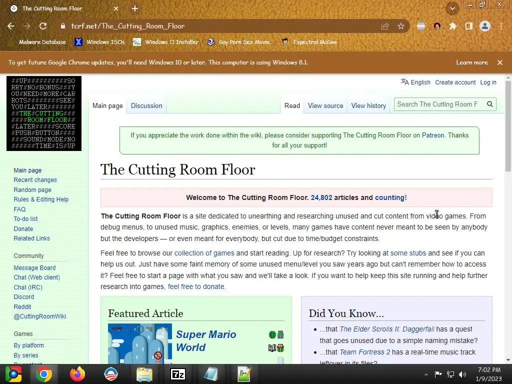The height and width of the screenshot is (384, 512).
Task: Open the Super Mario World featured title
Action: coord(206,340)
